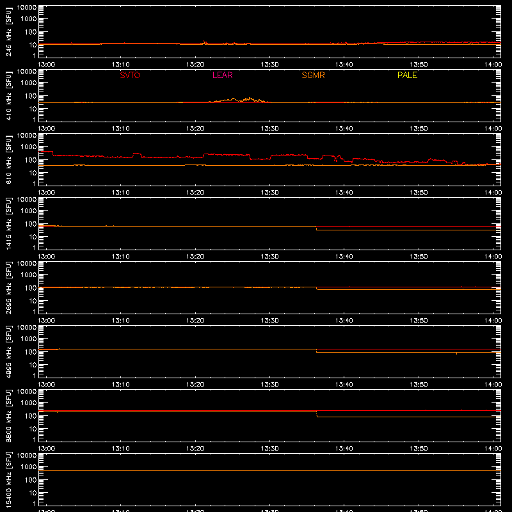
Task: Click 1000 y-axis value in 610 MHz panel
Action: (29, 147)
